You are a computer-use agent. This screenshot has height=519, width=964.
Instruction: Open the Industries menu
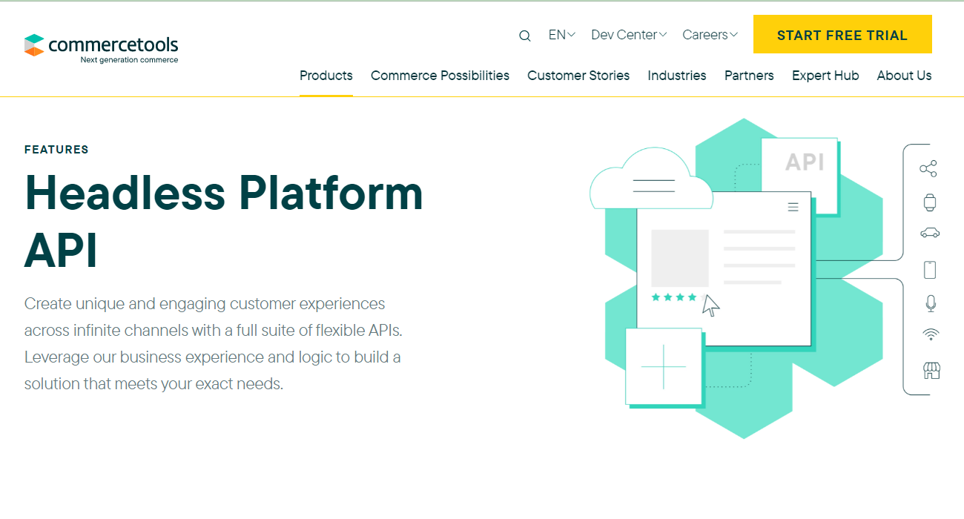pos(677,76)
